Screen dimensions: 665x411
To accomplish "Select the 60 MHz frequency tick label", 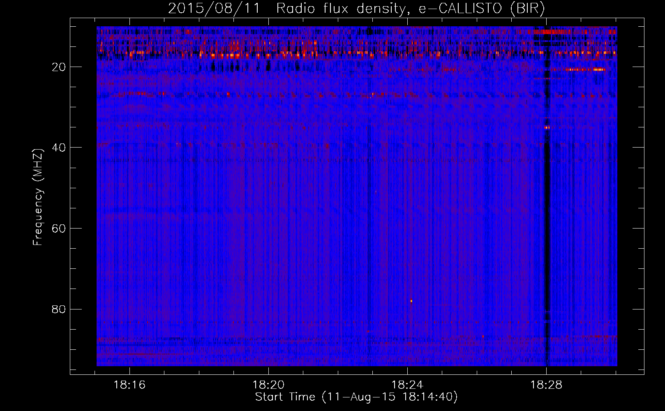I will 59,229.
